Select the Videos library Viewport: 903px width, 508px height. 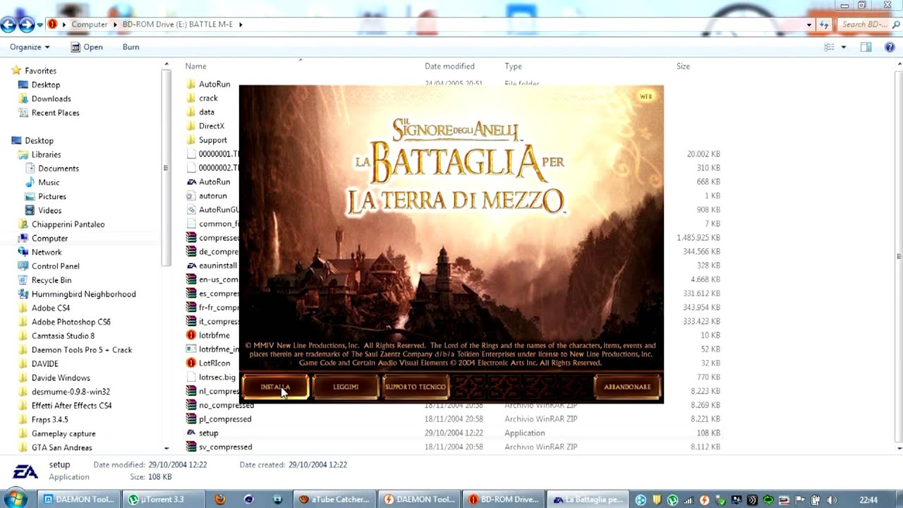click(x=49, y=210)
